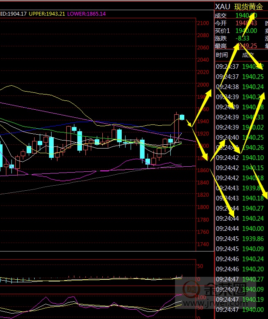Click the 1840 price axis label
The image size is (268, 319).
(203, 182)
